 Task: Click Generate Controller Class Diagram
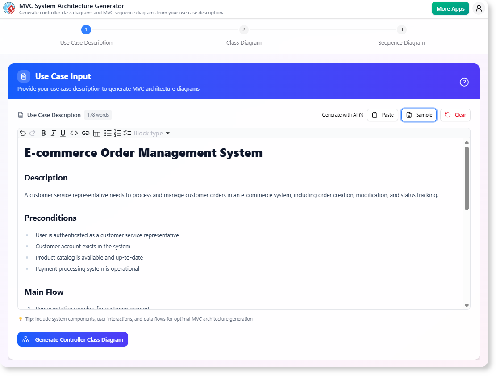(x=72, y=339)
